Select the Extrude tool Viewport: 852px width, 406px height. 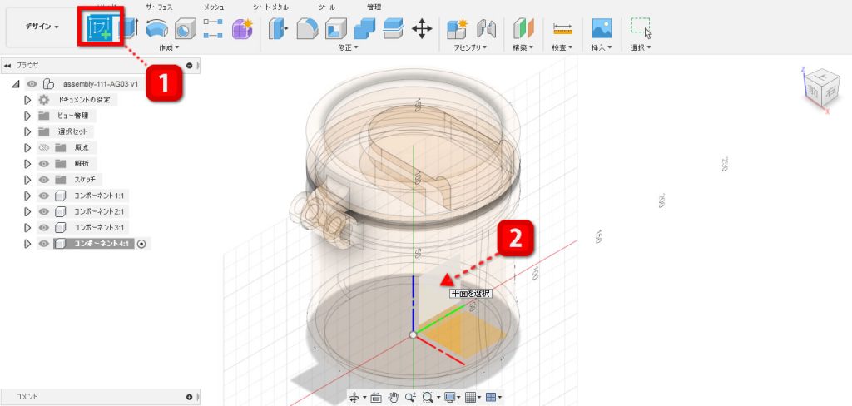coord(129,28)
